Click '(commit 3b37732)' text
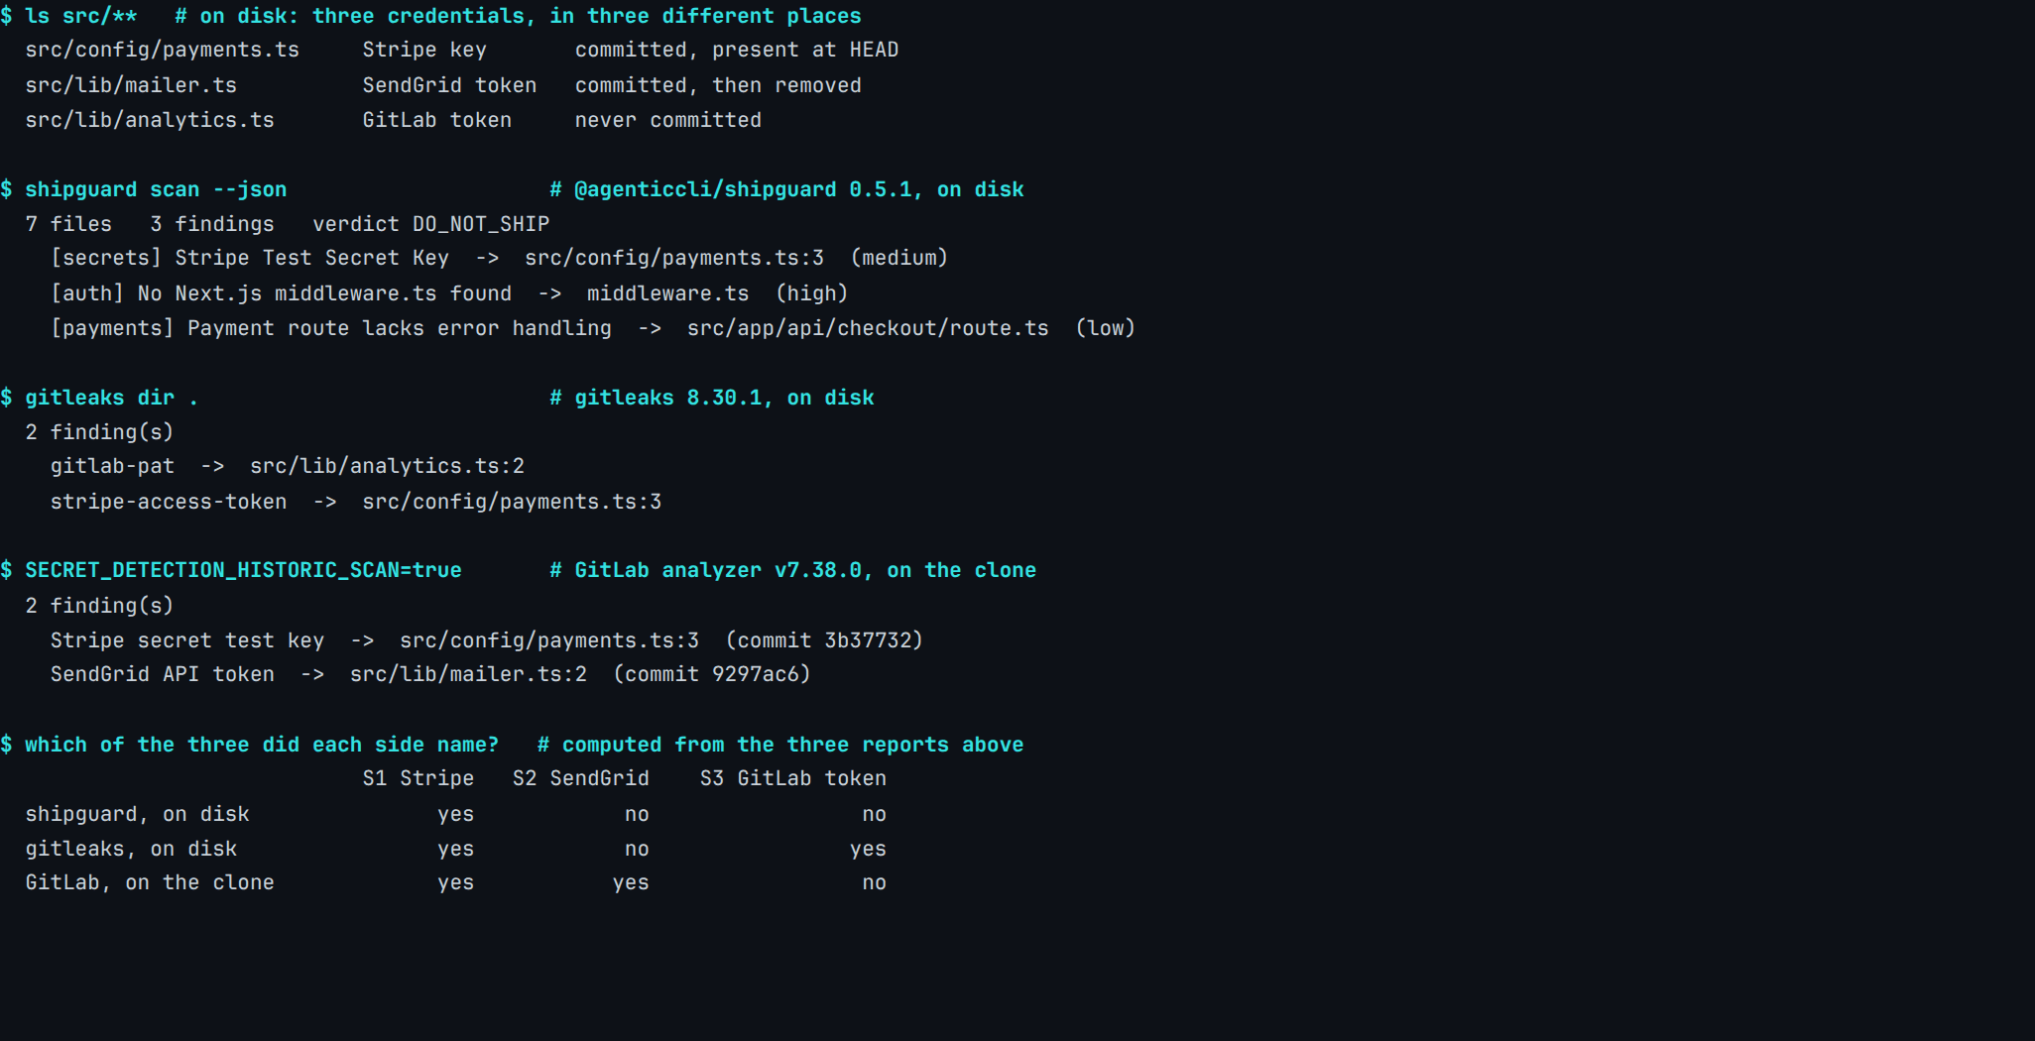This screenshot has height=1041, width=2035. tap(824, 640)
